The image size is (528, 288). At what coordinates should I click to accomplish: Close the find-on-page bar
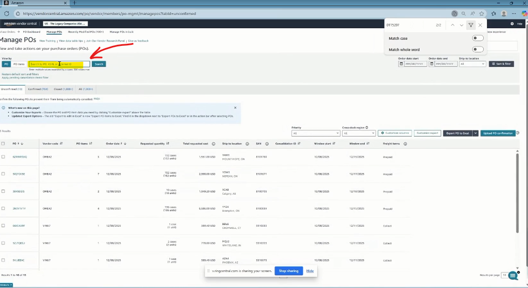[x=480, y=25]
